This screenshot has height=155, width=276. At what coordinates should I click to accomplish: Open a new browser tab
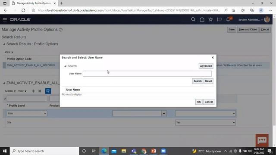click(61, 3)
